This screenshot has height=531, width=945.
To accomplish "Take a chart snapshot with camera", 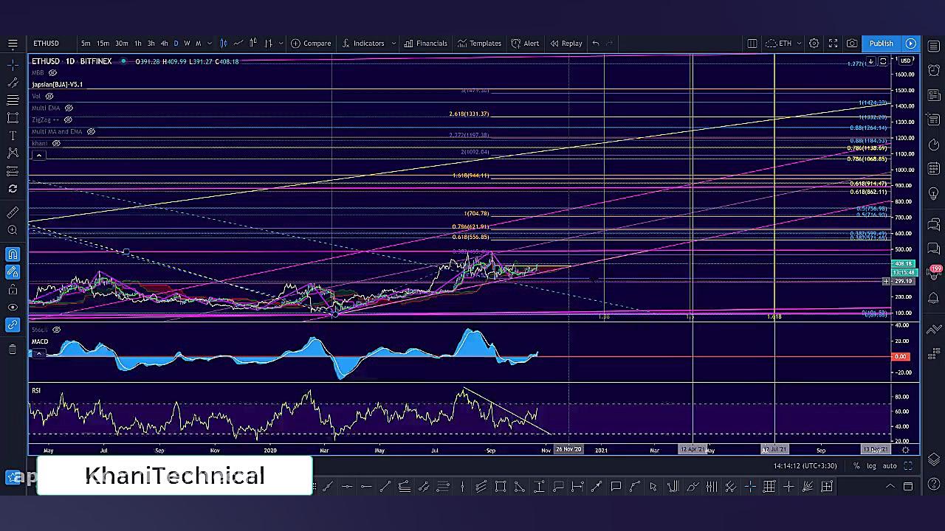I will 852,44.
